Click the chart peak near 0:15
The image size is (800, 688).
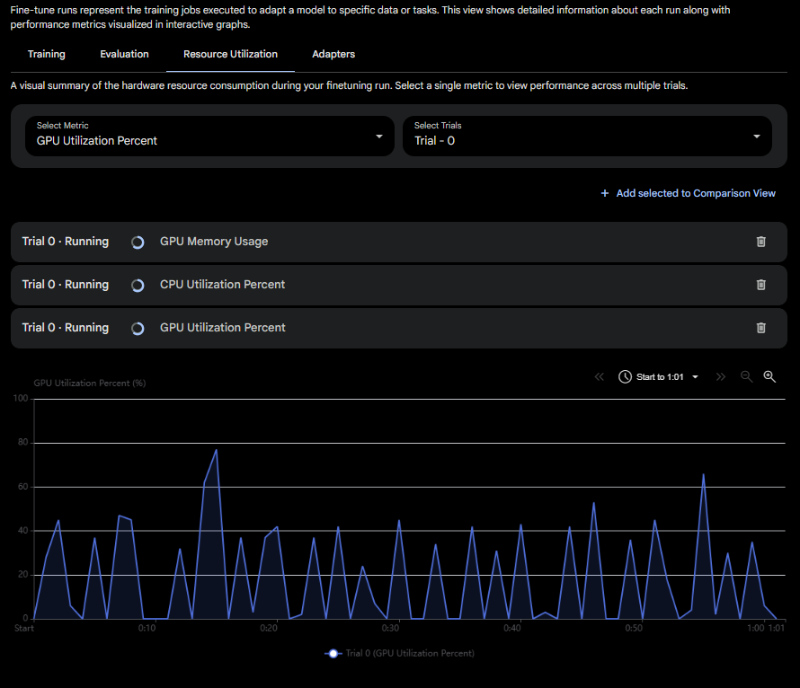(217, 450)
